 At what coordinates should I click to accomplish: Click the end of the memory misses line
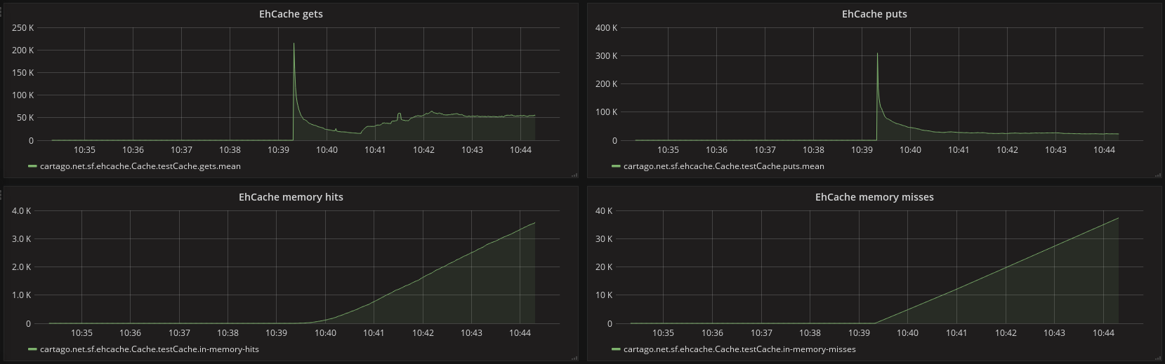click(1118, 218)
